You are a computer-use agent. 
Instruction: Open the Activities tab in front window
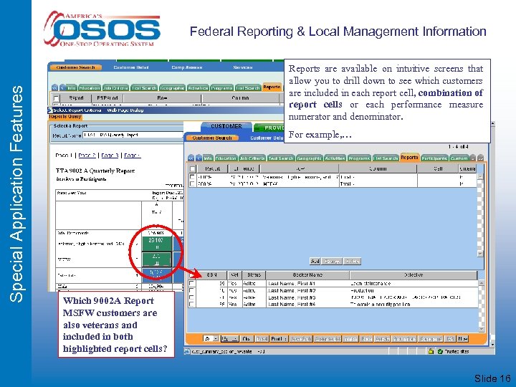pos(335,158)
